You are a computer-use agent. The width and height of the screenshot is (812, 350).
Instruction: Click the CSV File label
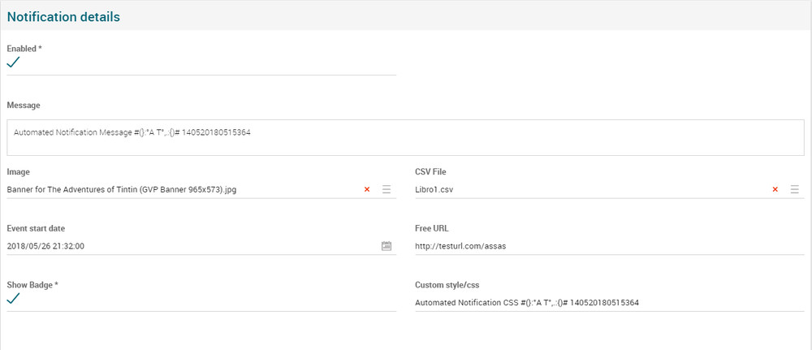430,171
